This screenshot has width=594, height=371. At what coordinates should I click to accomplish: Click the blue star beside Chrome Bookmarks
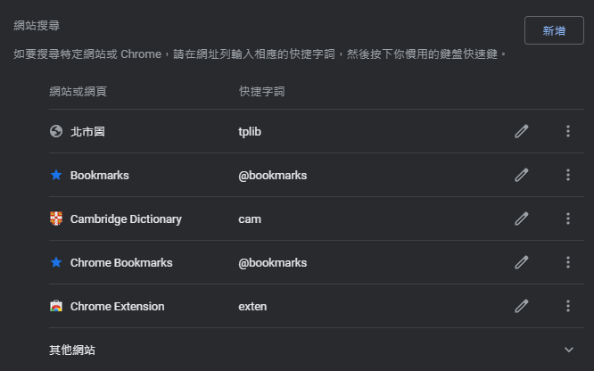pyautogui.click(x=56, y=263)
